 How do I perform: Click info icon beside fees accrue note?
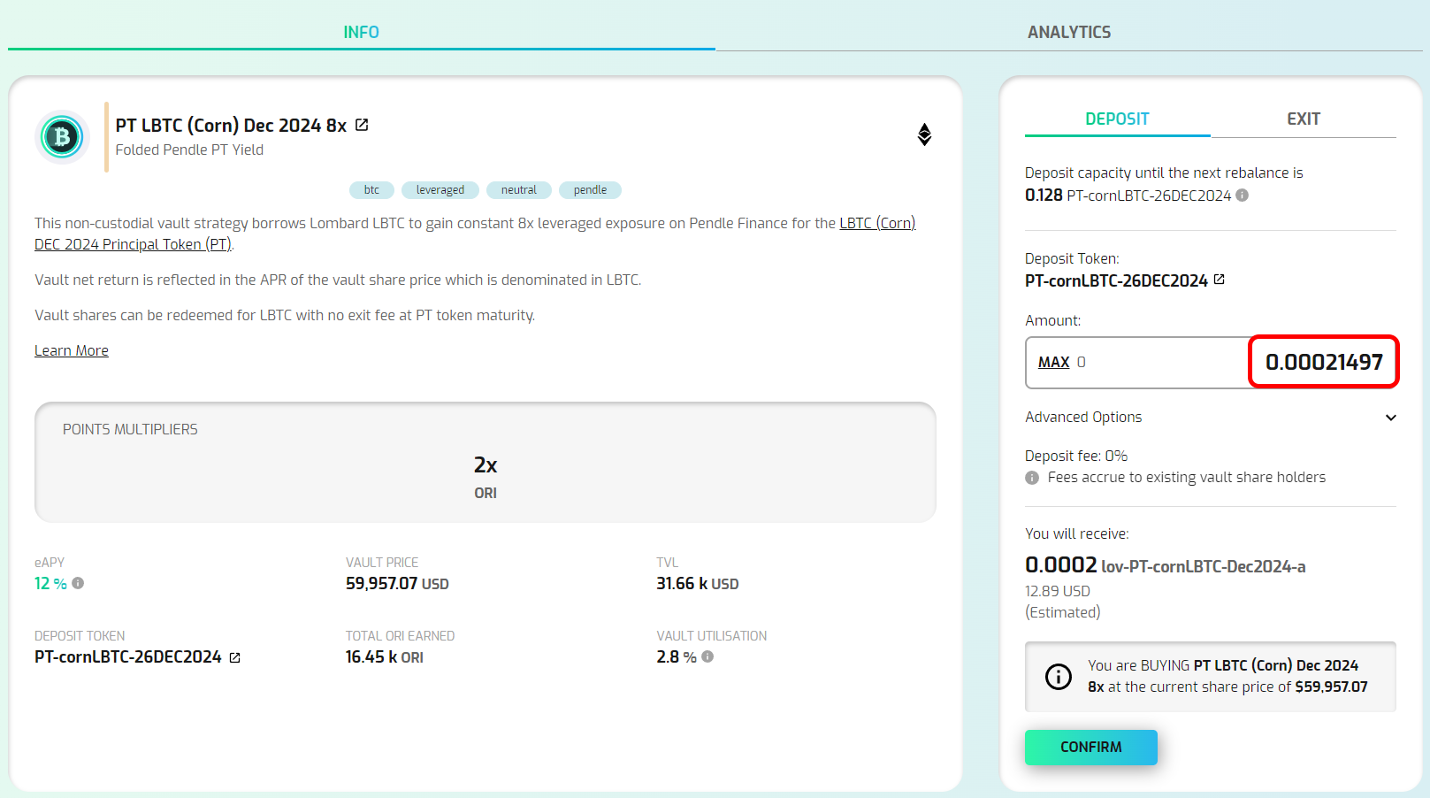1032,478
